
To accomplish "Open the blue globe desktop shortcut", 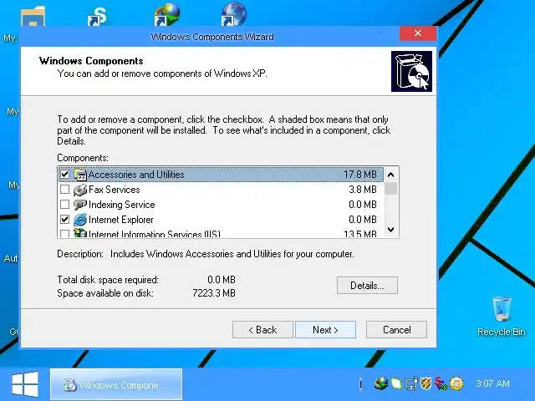I will coord(234,14).
